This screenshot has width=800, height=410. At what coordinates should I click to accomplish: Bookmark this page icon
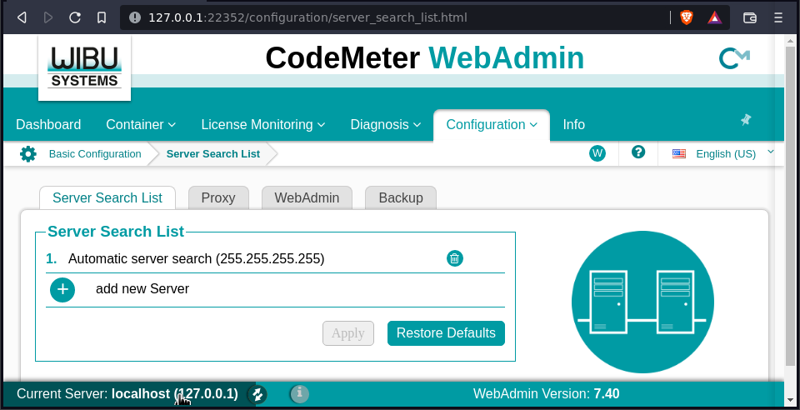tap(102, 17)
